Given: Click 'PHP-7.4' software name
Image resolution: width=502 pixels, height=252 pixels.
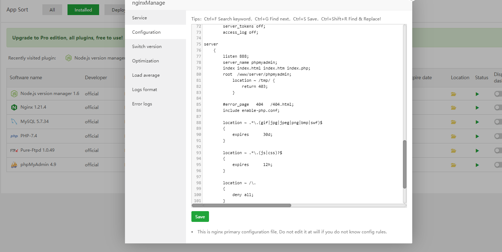Looking at the screenshot, I should coord(29,136).
